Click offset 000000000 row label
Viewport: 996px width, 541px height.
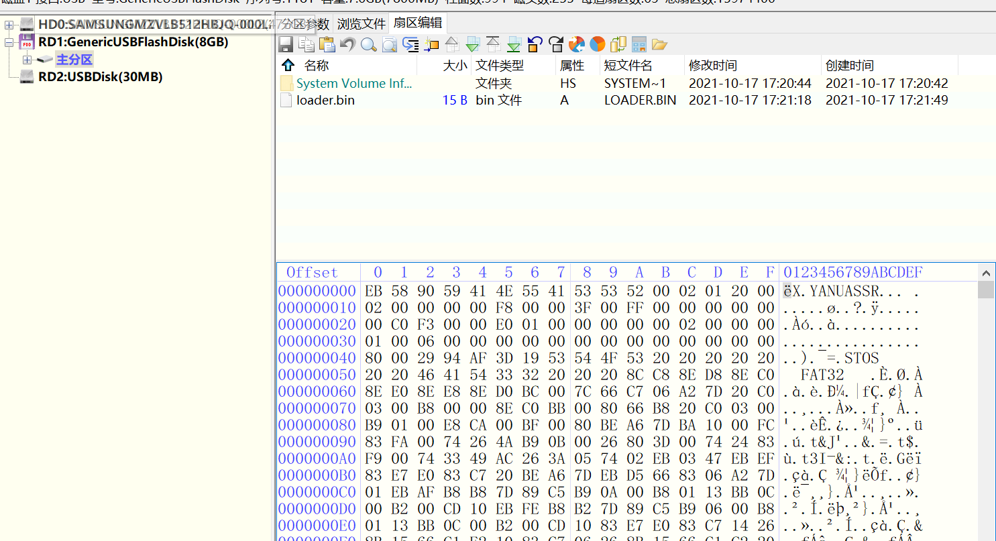click(x=317, y=291)
